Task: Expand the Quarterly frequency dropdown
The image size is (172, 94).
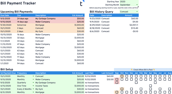Action: pyautogui.click(x=33, y=83)
